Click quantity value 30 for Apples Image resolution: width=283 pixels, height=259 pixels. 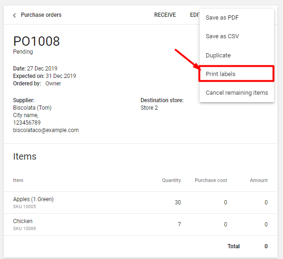177,203
